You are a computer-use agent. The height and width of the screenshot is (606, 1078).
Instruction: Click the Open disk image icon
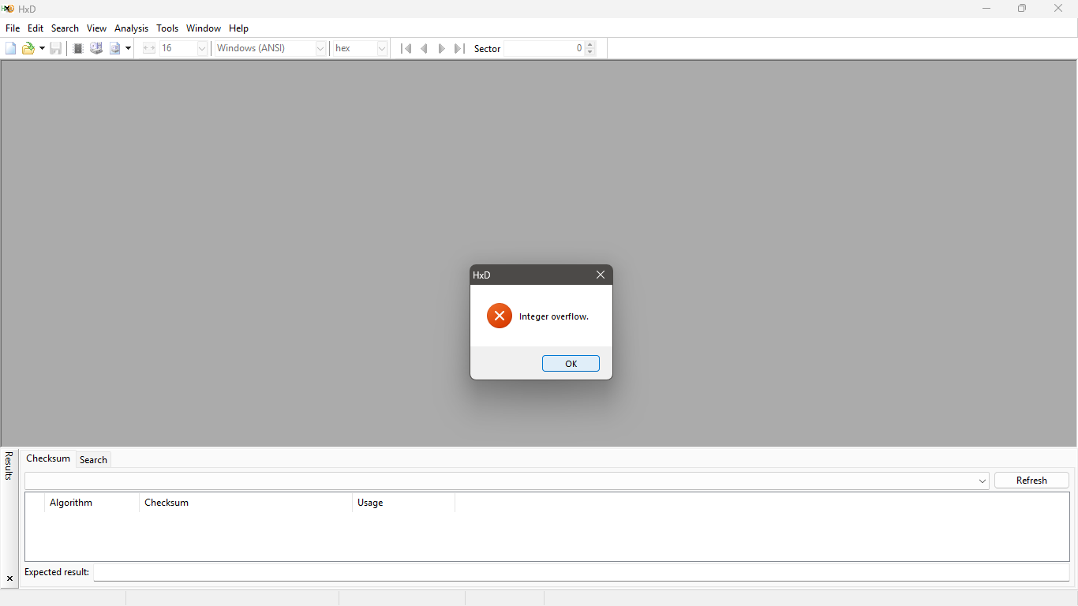click(x=114, y=48)
